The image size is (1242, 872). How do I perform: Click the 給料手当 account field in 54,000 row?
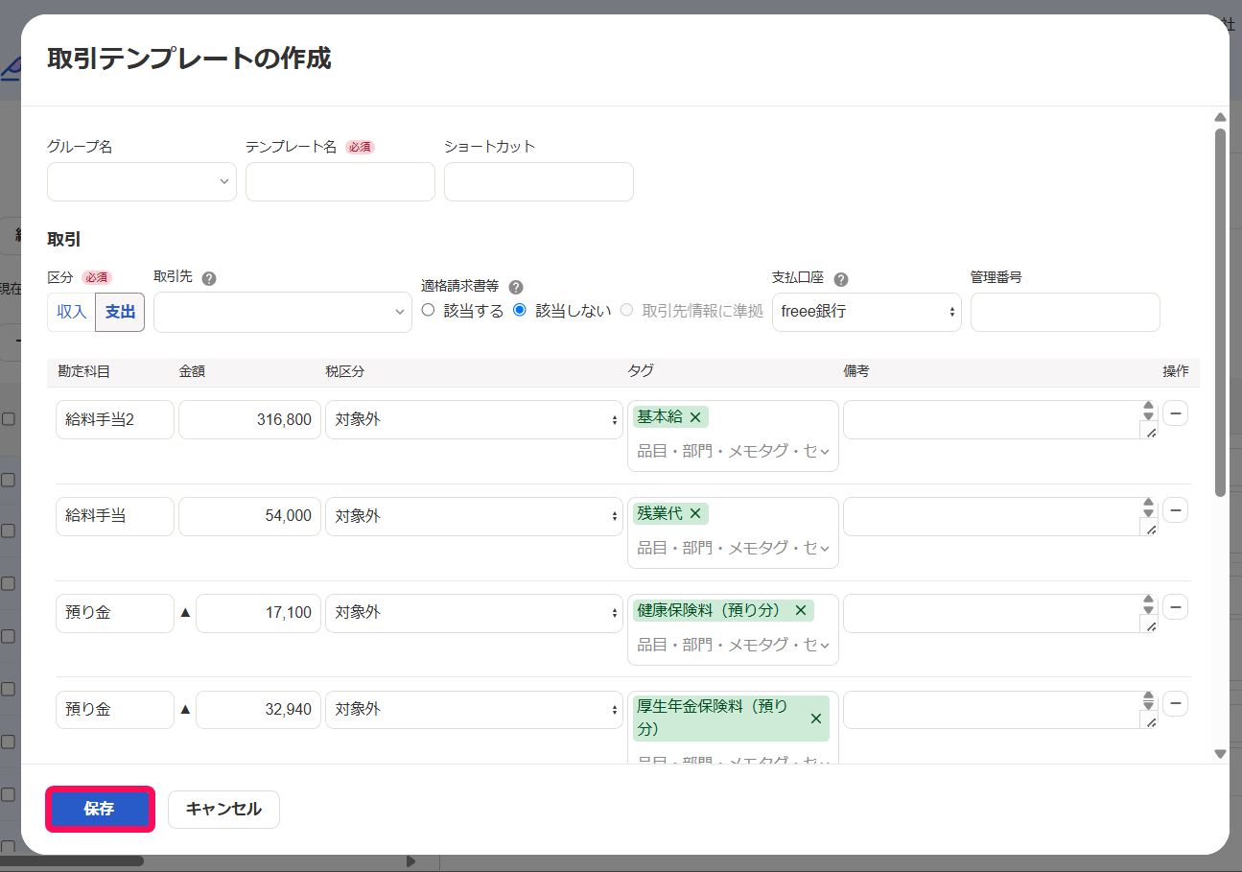115,516
